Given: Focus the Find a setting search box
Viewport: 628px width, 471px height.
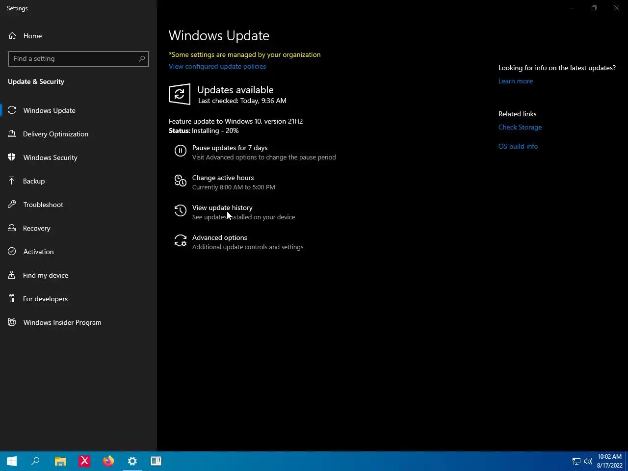Looking at the screenshot, I should pos(78,59).
